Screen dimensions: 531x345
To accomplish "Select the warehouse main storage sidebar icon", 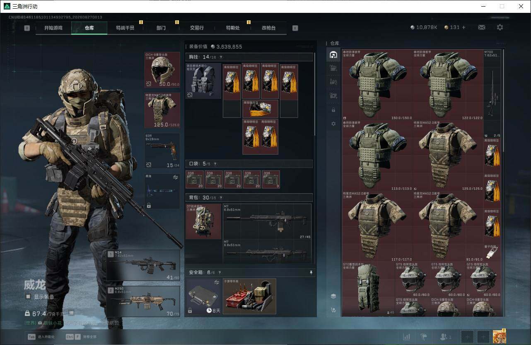I will (333, 55).
